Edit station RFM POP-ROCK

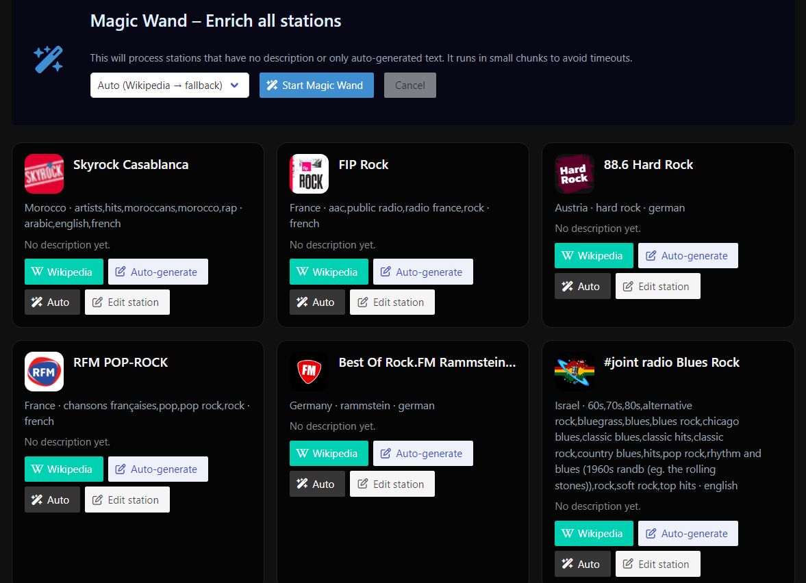127,500
